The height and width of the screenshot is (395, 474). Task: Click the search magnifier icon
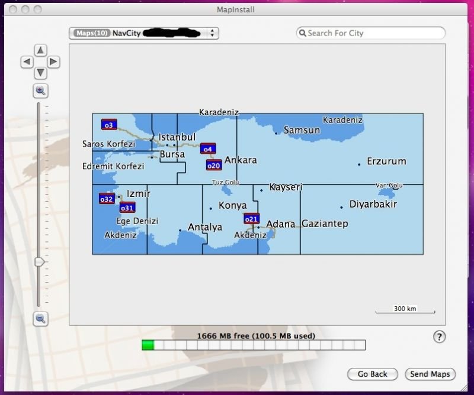coord(302,34)
